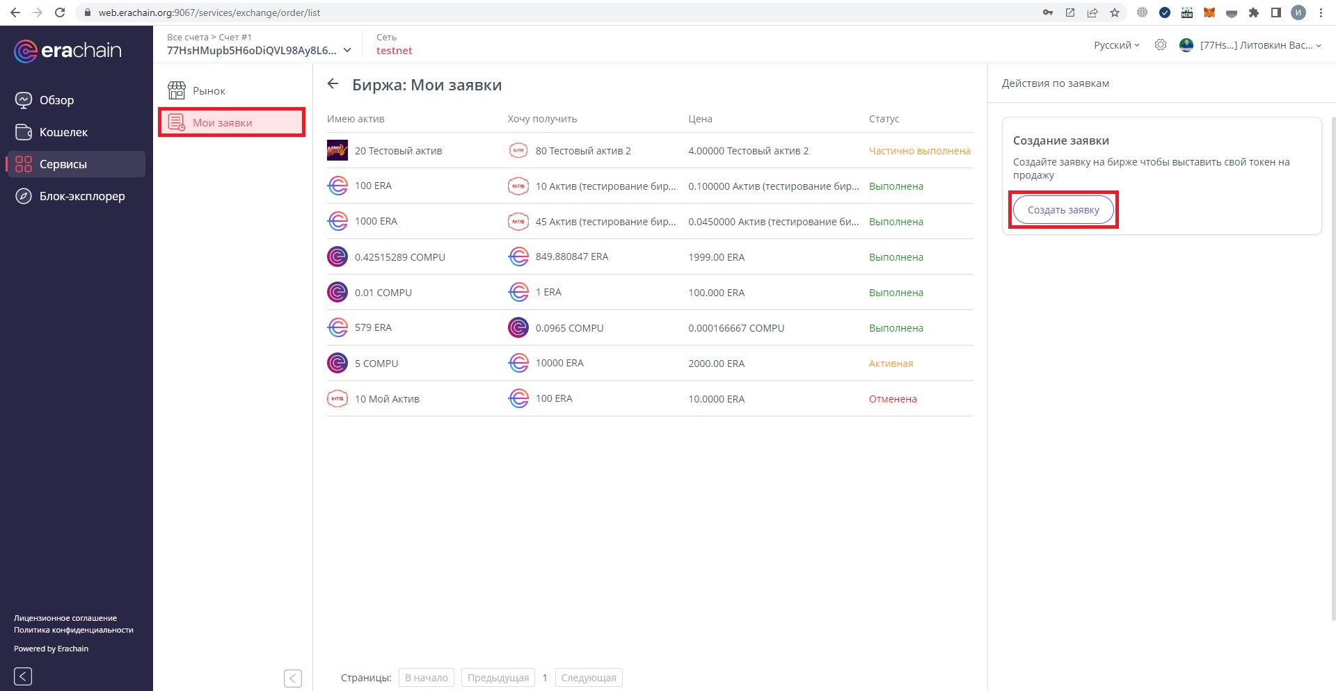Click the Рынок market icon

[x=177, y=90]
